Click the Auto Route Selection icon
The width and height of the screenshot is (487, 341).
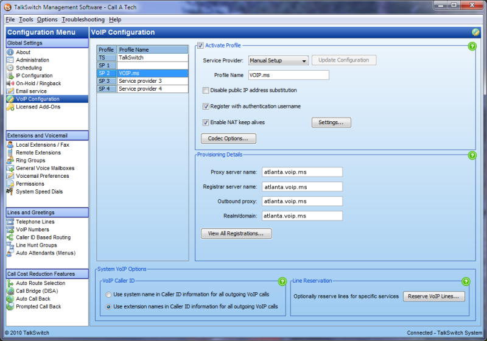pos(10,283)
